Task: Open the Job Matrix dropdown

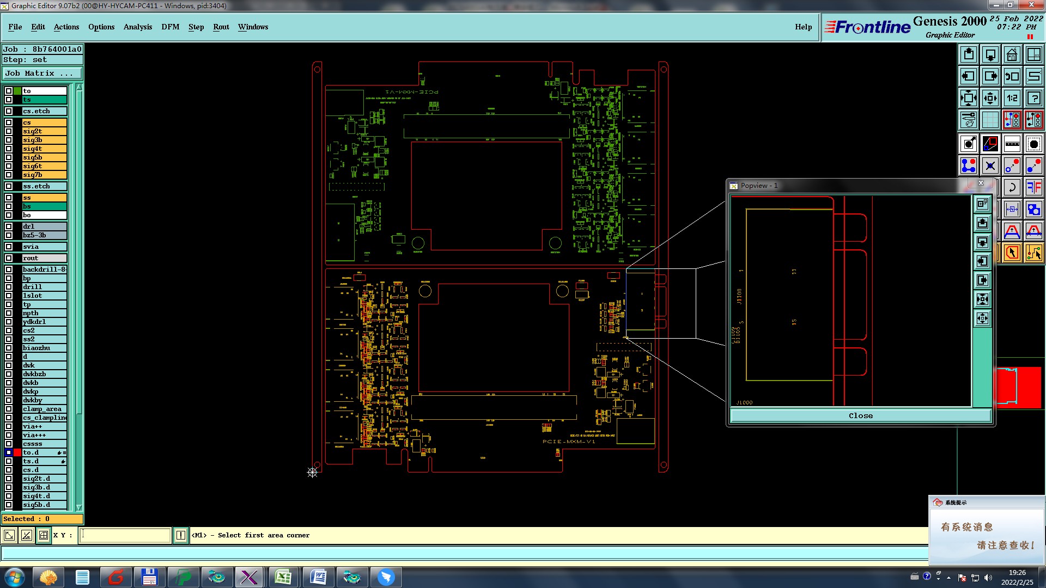Action: 42,73
